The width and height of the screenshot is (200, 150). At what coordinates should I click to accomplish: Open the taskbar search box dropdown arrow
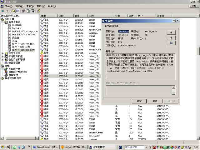(147, 147)
